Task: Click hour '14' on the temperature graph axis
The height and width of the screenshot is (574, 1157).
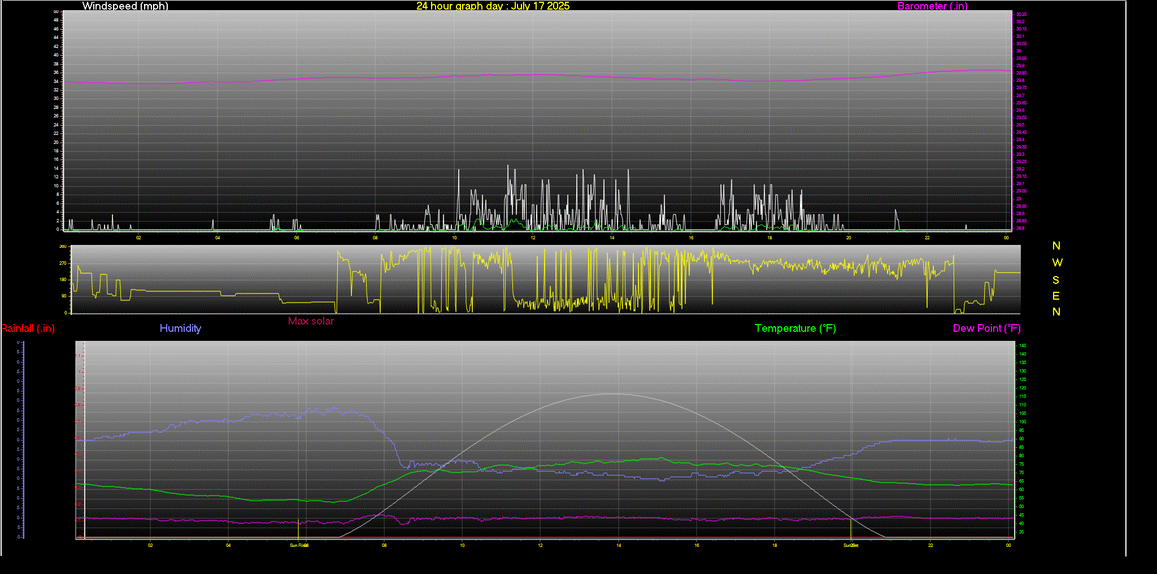Action: (619, 545)
